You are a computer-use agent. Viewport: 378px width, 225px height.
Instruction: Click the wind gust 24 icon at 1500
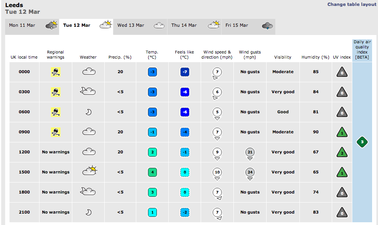pos(250,174)
